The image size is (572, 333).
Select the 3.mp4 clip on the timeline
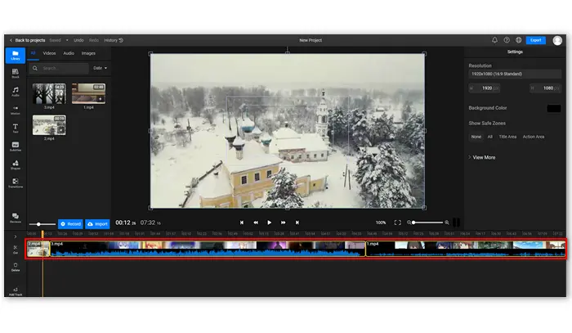pos(208,249)
